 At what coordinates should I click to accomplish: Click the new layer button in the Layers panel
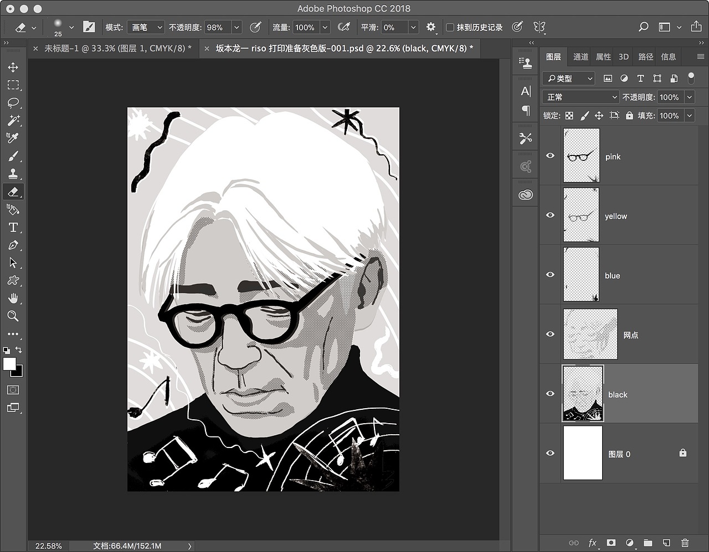[666, 543]
